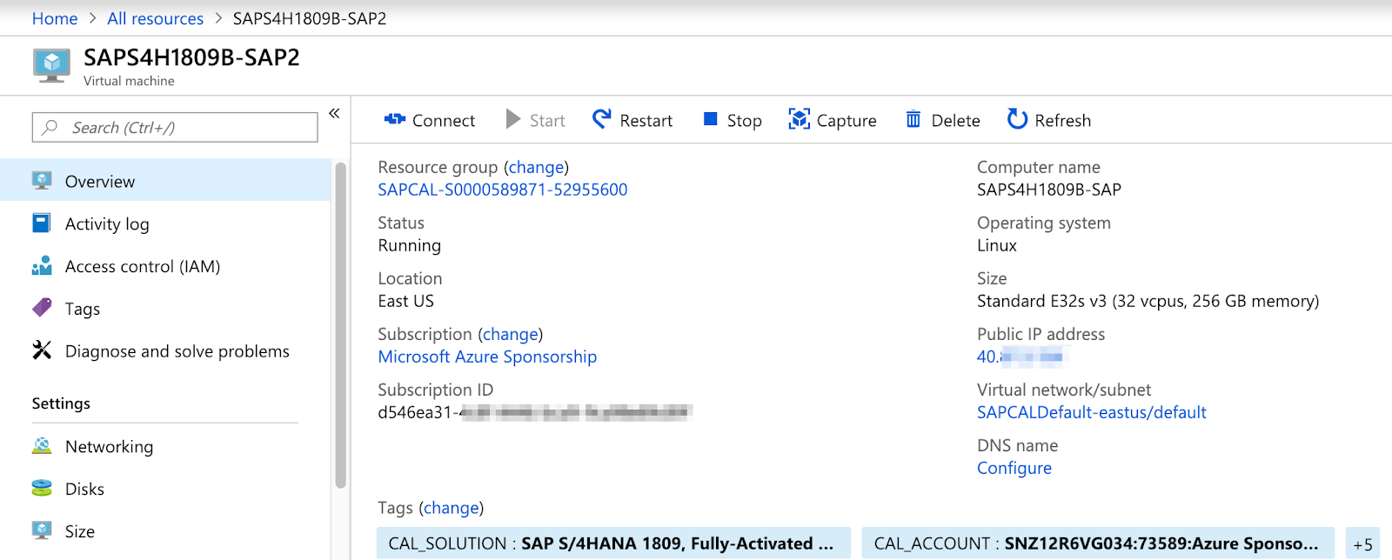Open Size settings item
This screenshot has width=1392, height=560.
(165, 531)
